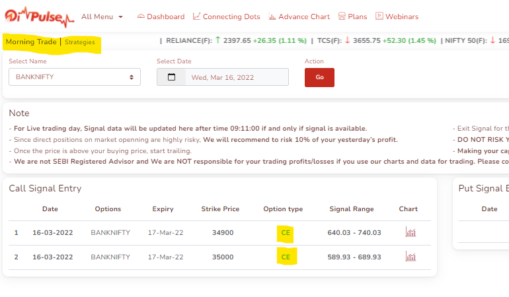
Task: Click row 2 date 16-03-2022
Action: coord(53,257)
